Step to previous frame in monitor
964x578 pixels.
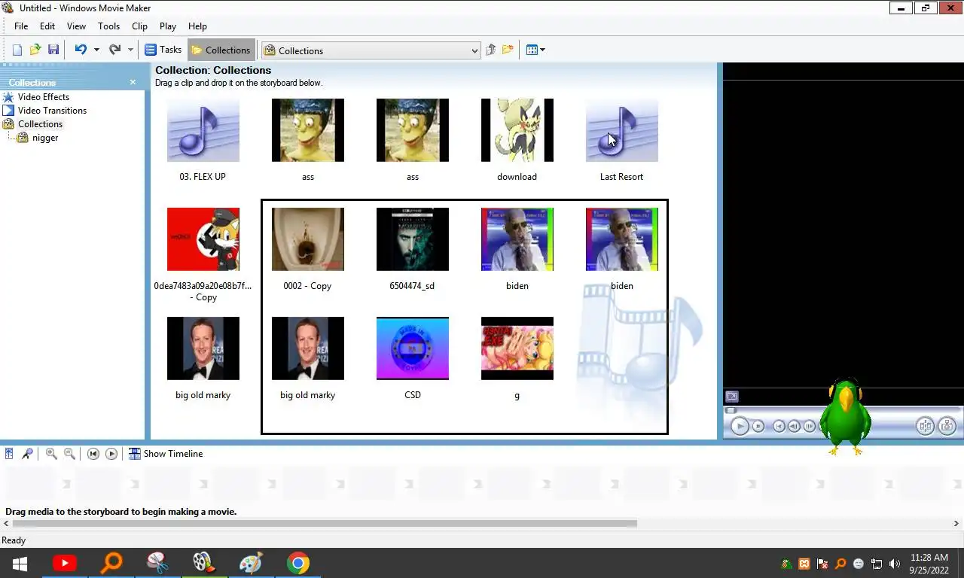795,426
